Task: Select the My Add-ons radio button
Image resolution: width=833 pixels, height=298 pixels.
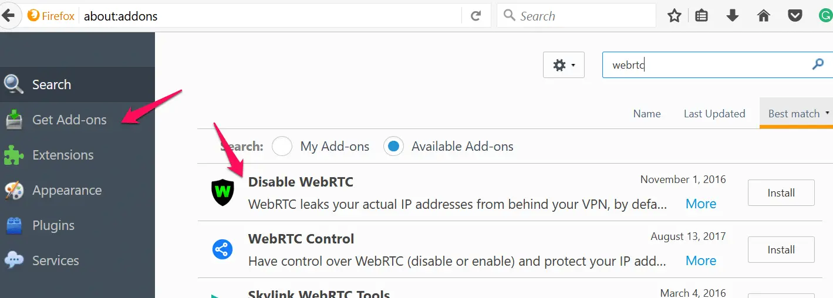Action: coord(282,146)
